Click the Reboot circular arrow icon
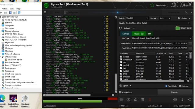Viewport: 195px width, 109px height. click(120, 28)
